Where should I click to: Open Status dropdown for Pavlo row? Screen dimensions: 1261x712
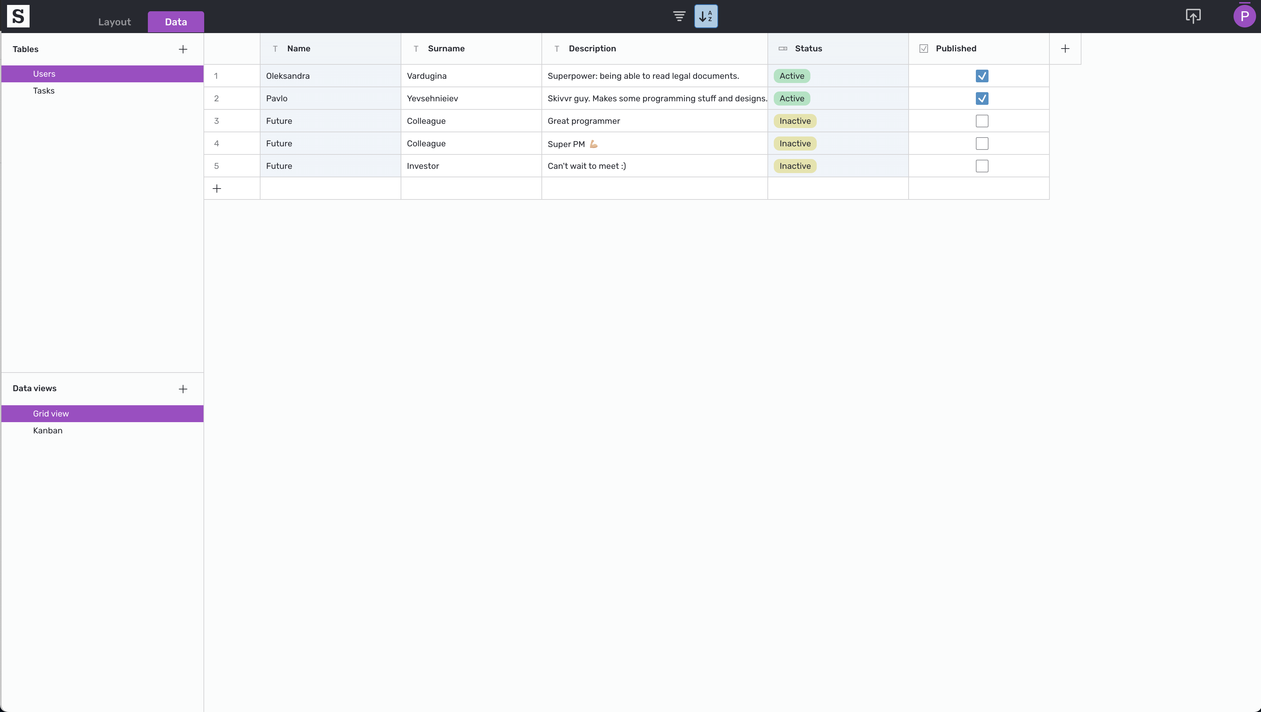791,98
